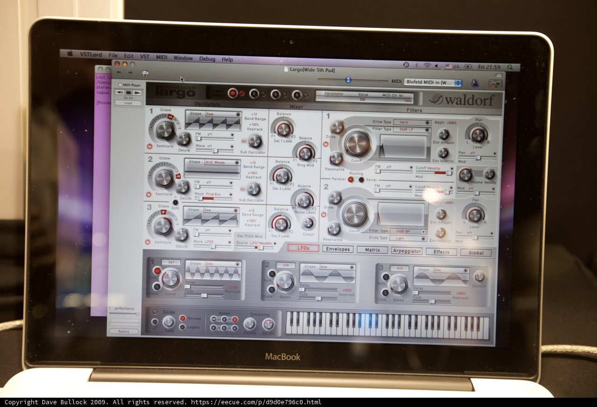The height and width of the screenshot is (407, 597).
Task: Select Legato glide mode
Action: tap(182, 327)
